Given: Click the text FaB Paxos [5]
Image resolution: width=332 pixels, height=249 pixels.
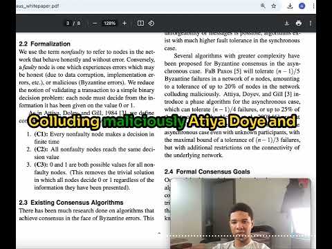Looking at the screenshot, I should pos(223,71).
